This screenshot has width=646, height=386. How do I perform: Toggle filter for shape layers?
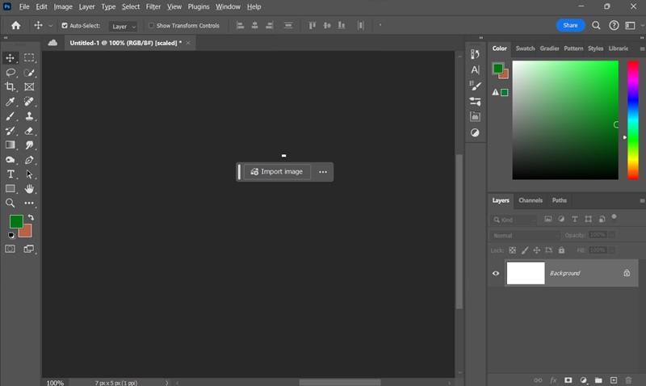point(589,219)
